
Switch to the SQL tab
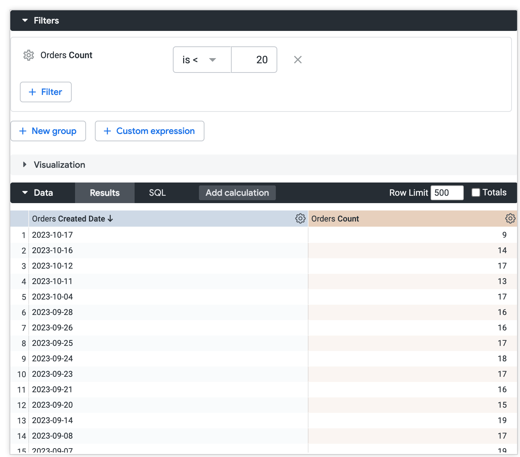click(x=157, y=193)
